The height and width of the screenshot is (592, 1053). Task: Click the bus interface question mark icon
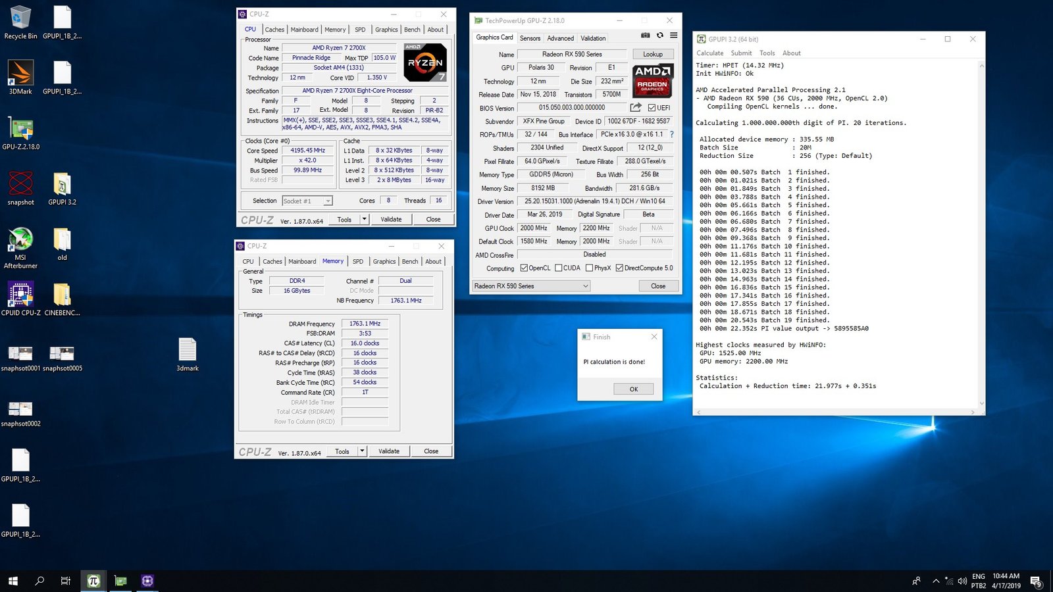click(671, 134)
